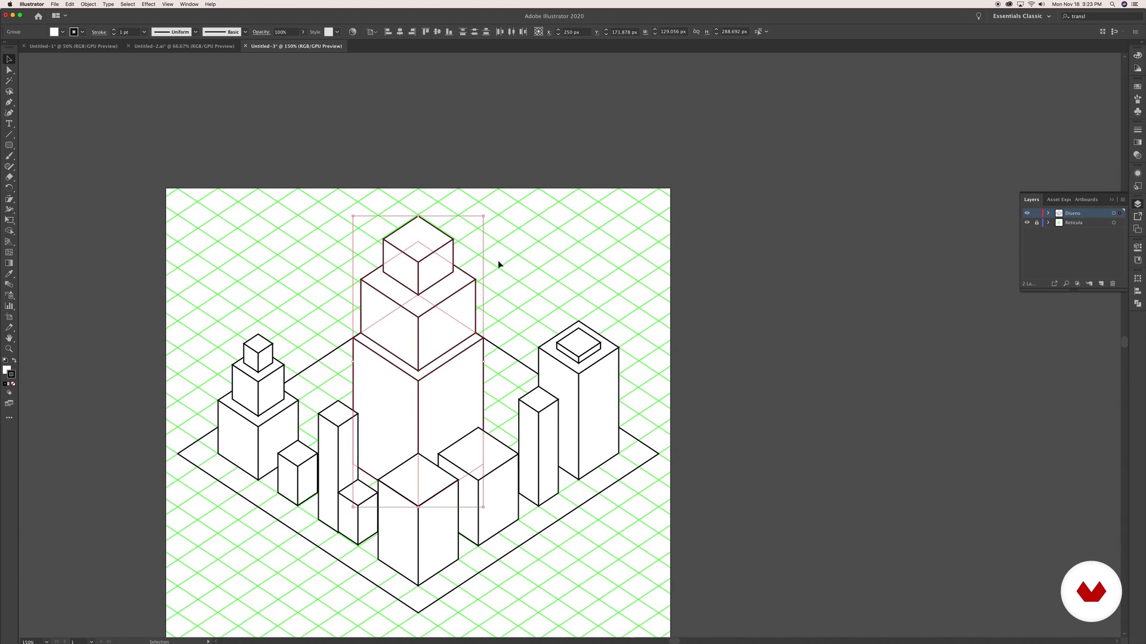
Task: Select the Direct Selection tool
Action: pos(9,70)
